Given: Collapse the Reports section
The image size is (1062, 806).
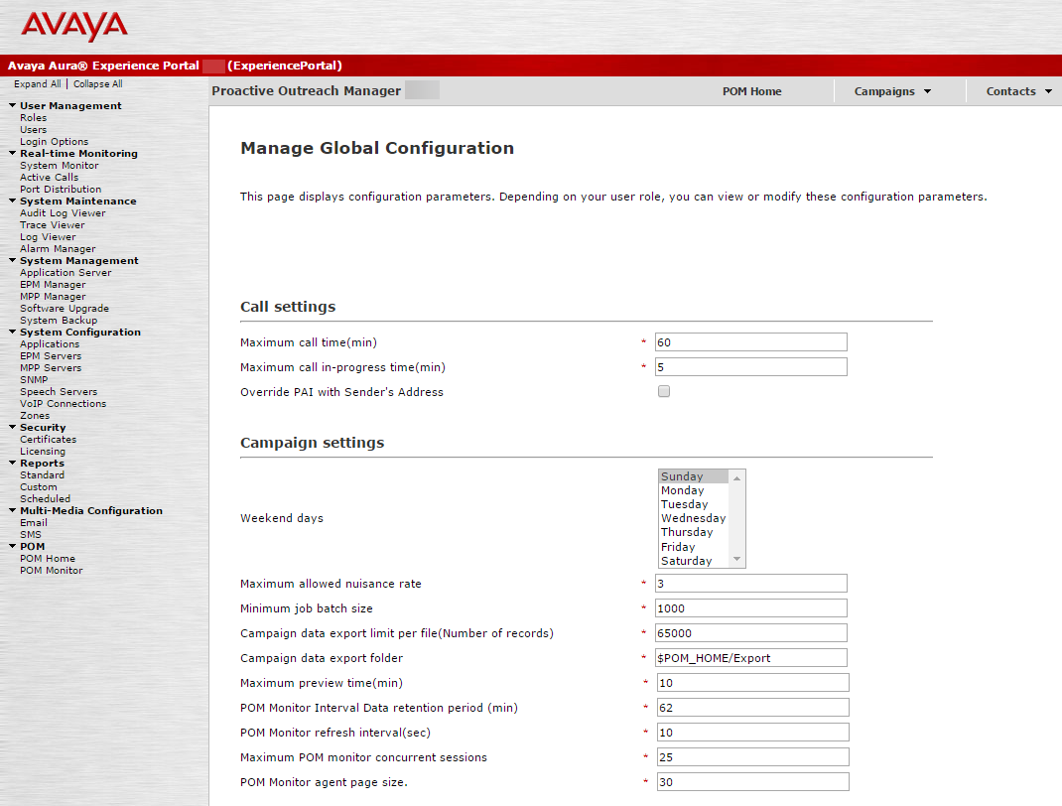Looking at the screenshot, I should [12, 463].
